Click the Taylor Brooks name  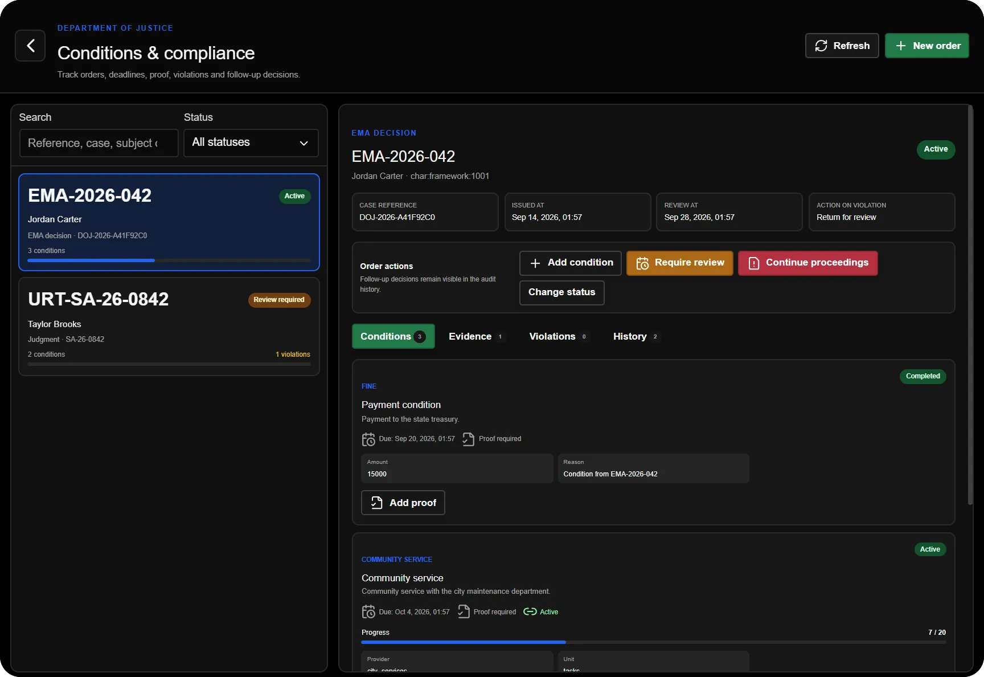55,324
